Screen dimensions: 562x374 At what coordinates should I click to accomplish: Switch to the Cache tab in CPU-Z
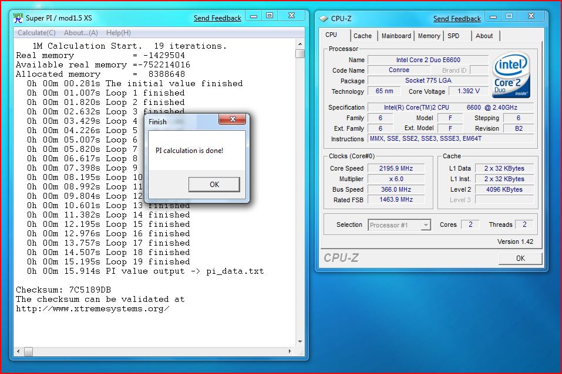[362, 36]
